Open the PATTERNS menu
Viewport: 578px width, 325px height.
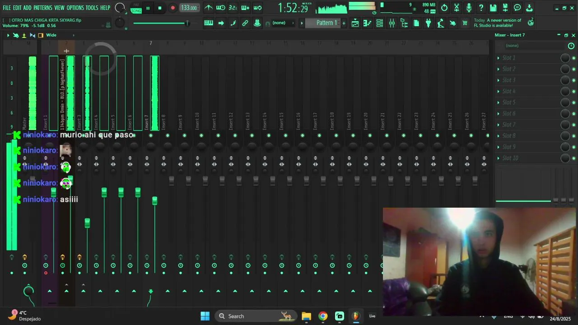pos(43,8)
